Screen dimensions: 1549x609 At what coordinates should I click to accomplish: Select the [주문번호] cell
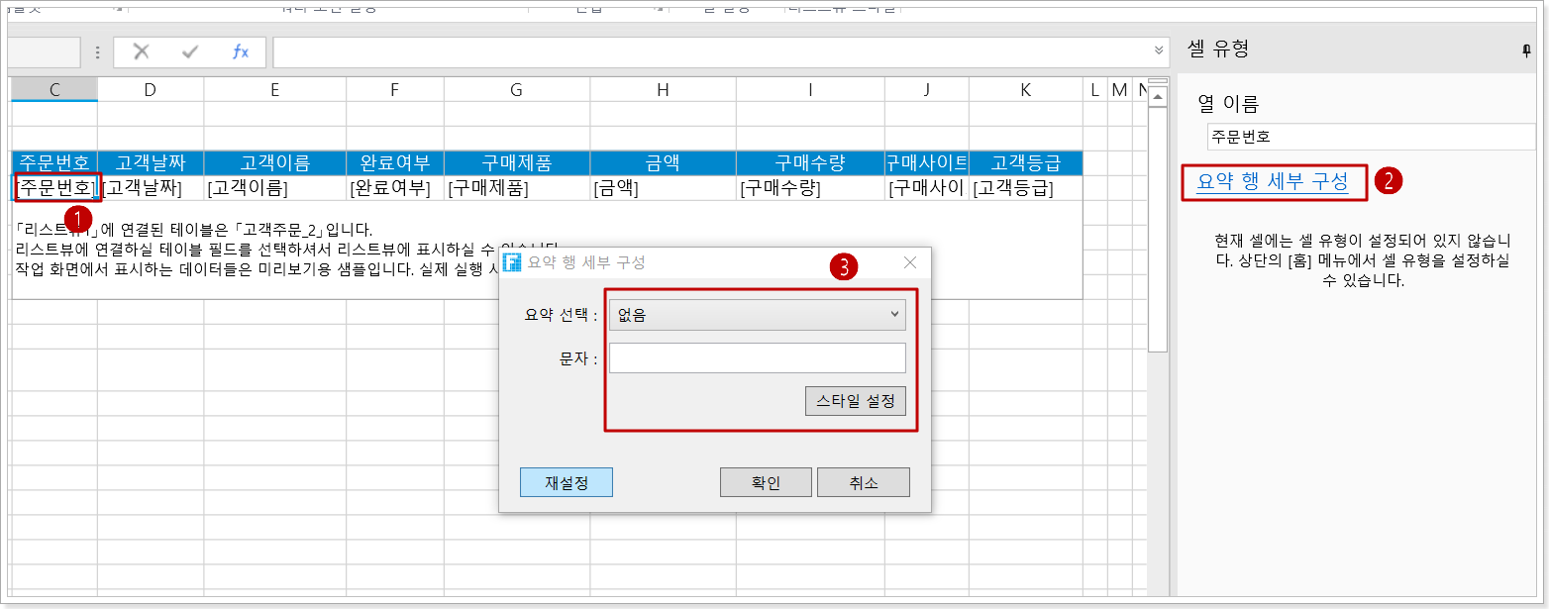click(54, 188)
